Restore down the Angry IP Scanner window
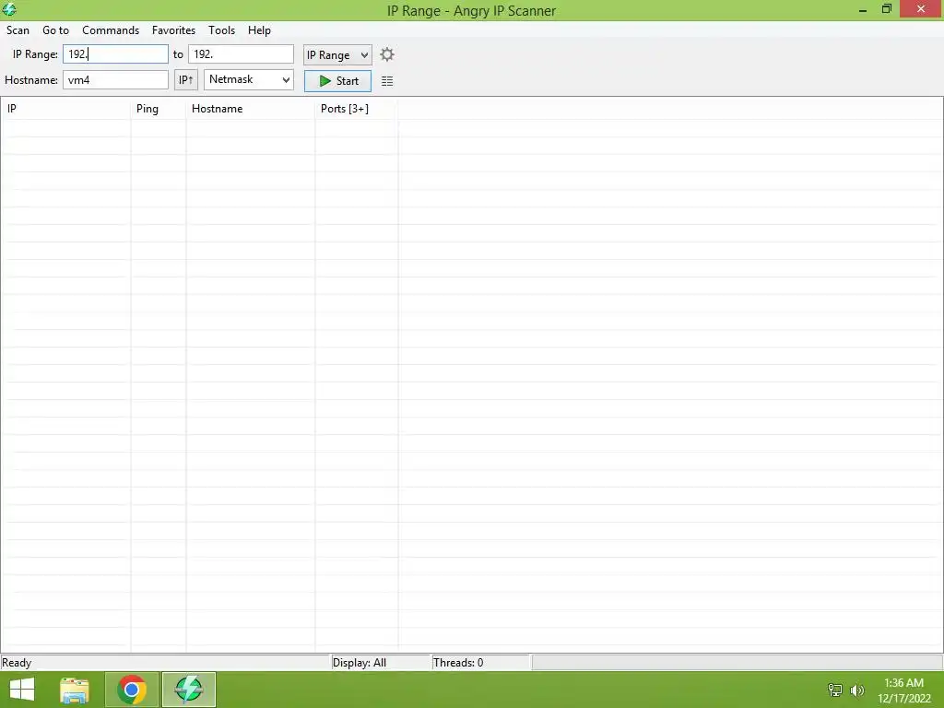Image resolution: width=944 pixels, height=708 pixels. coord(887,9)
